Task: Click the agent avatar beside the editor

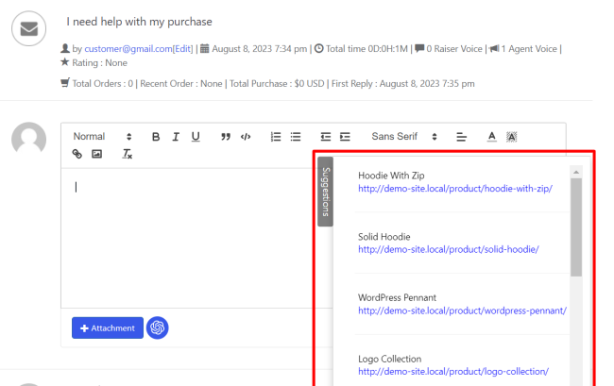Action: [x=28, y=140]
